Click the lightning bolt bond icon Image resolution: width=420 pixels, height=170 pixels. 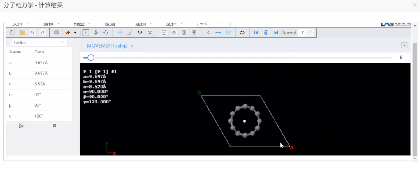tap(208, 33)
